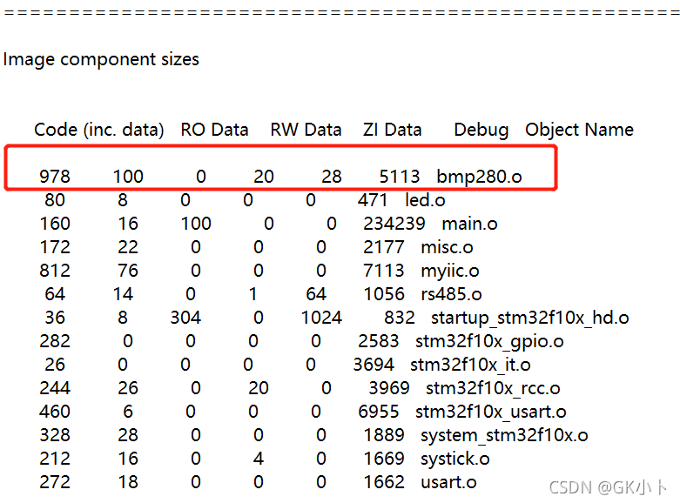
Task: Click the debug value 234239
Action: click(394, 224)
